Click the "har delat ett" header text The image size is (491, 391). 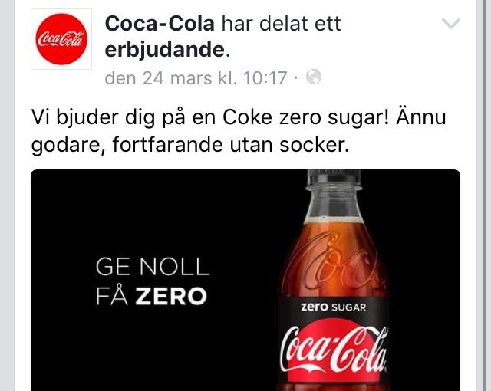[282, 24]
